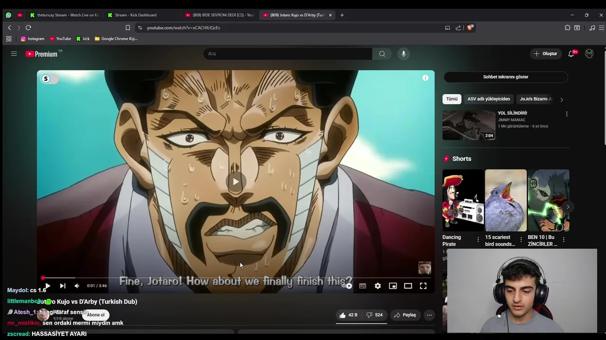Open YOL SİLİNDİRİ! title link
This screenshot has width=606, height=340.
click(x=512, y=113)
